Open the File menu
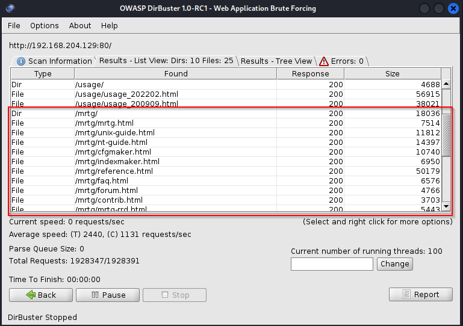Viewport: 463px width, 326px height. (x=14, y=26)
